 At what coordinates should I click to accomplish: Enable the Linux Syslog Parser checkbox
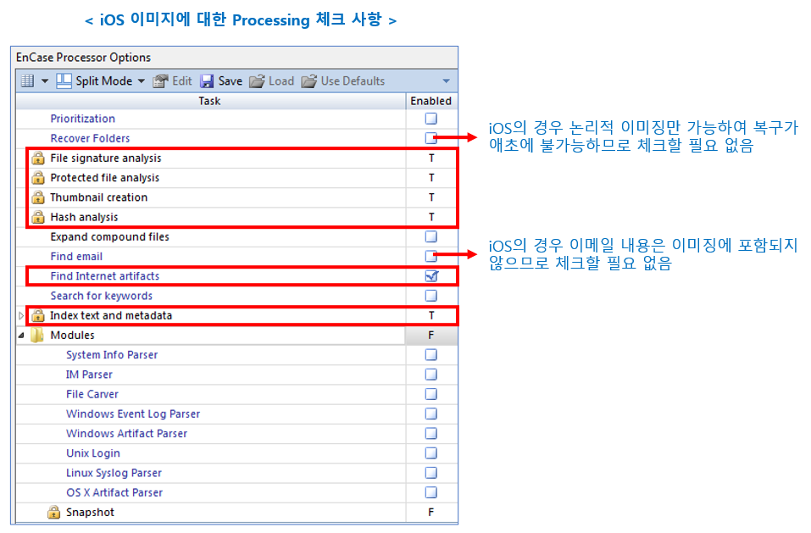(430, 473)
